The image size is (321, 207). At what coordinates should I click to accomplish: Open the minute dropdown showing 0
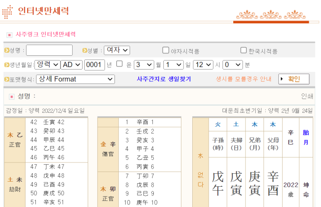[x=232, y=65]
